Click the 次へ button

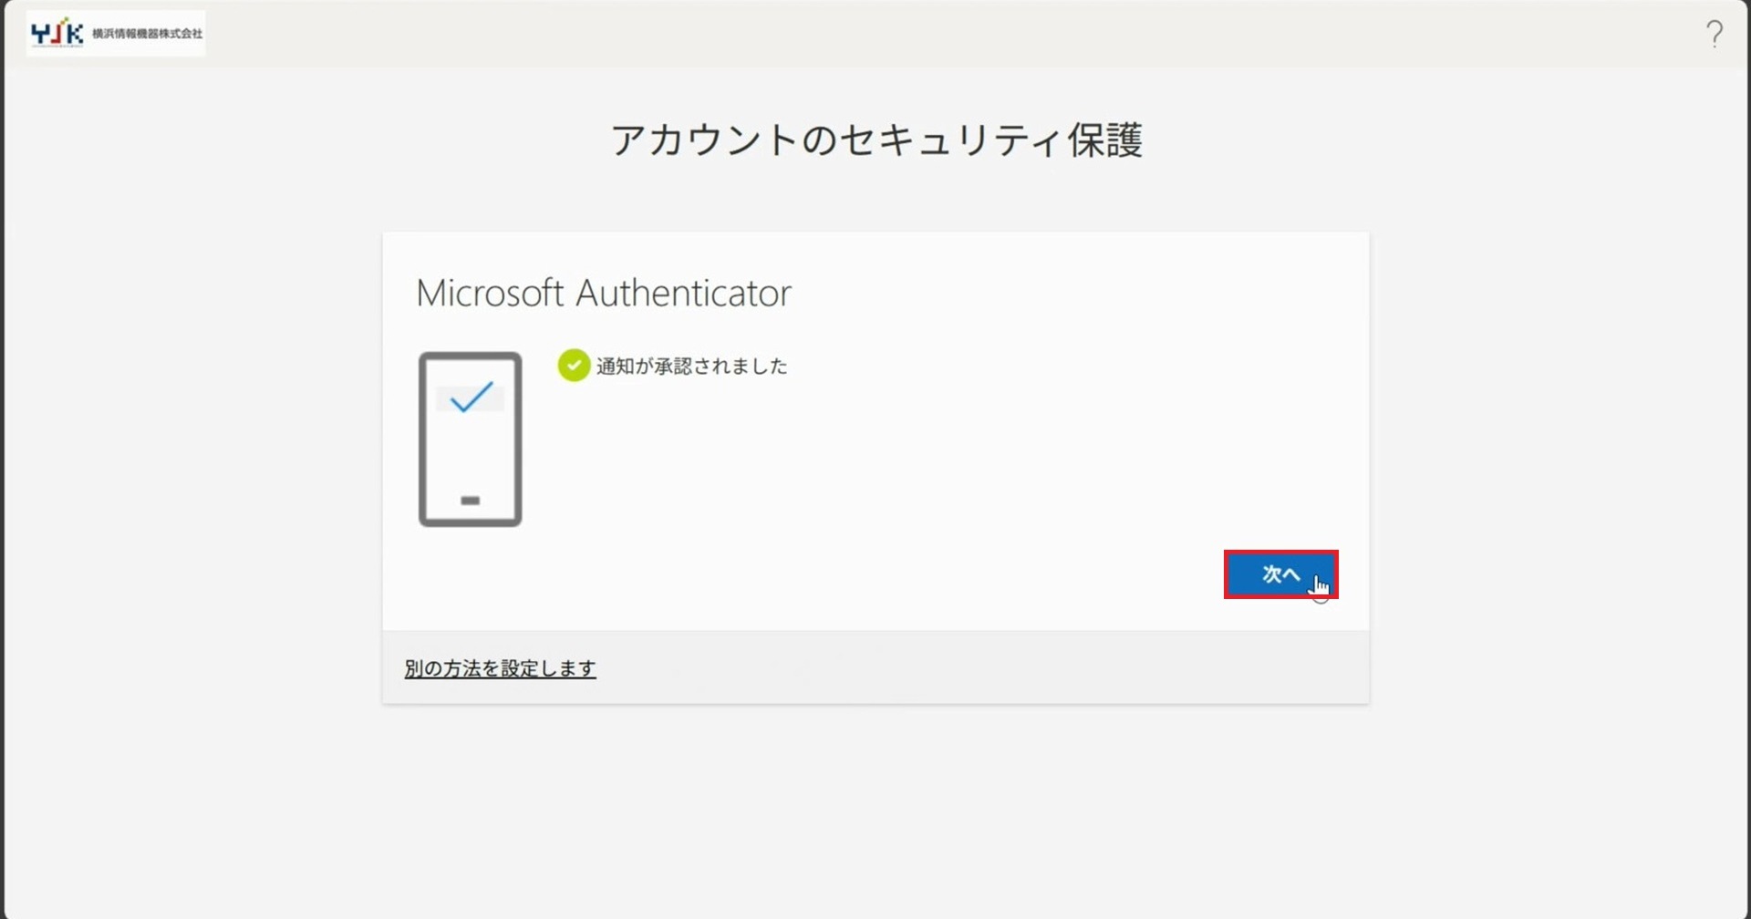click(1280, 574)
